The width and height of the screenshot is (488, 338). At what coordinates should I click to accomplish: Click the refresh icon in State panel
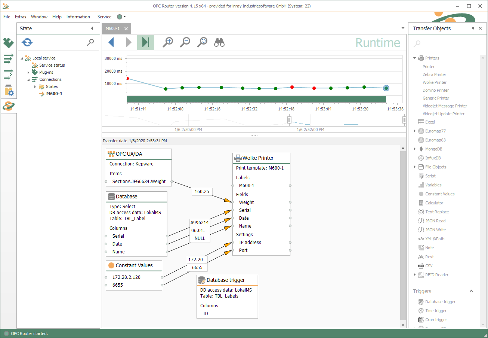click(x=27, y=42)
